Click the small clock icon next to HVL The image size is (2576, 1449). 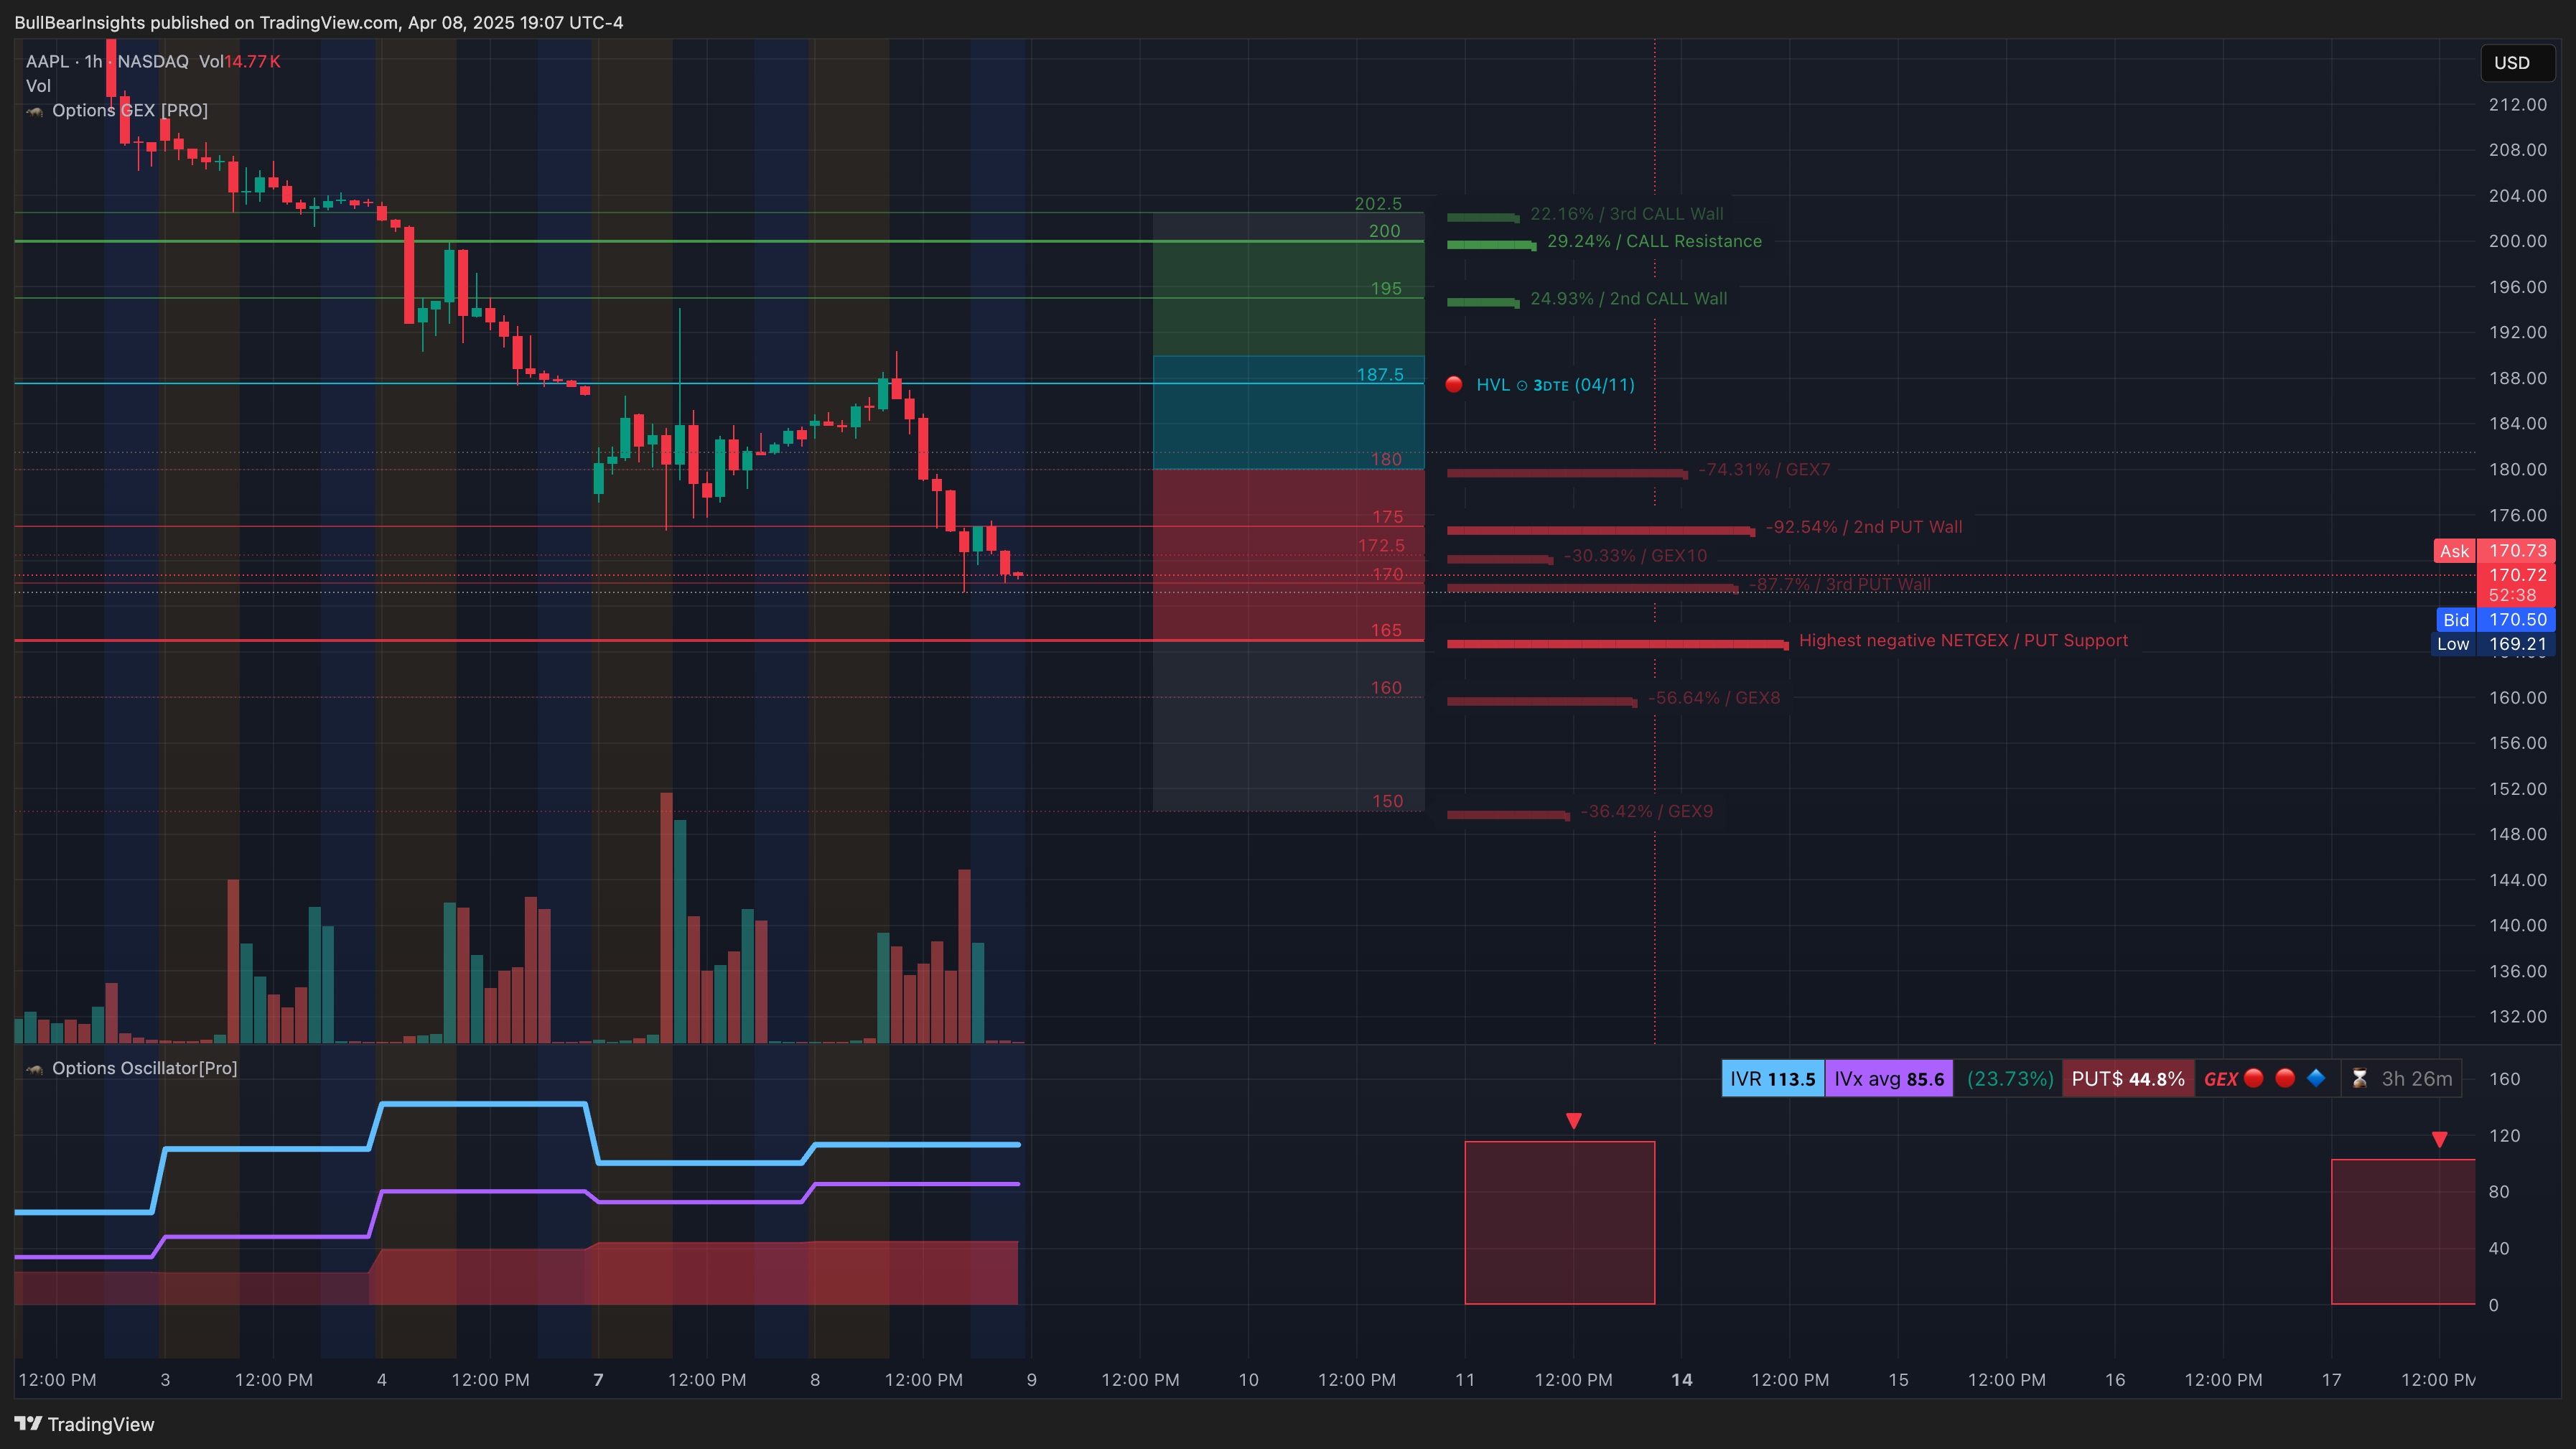(x=1522, y=386)
